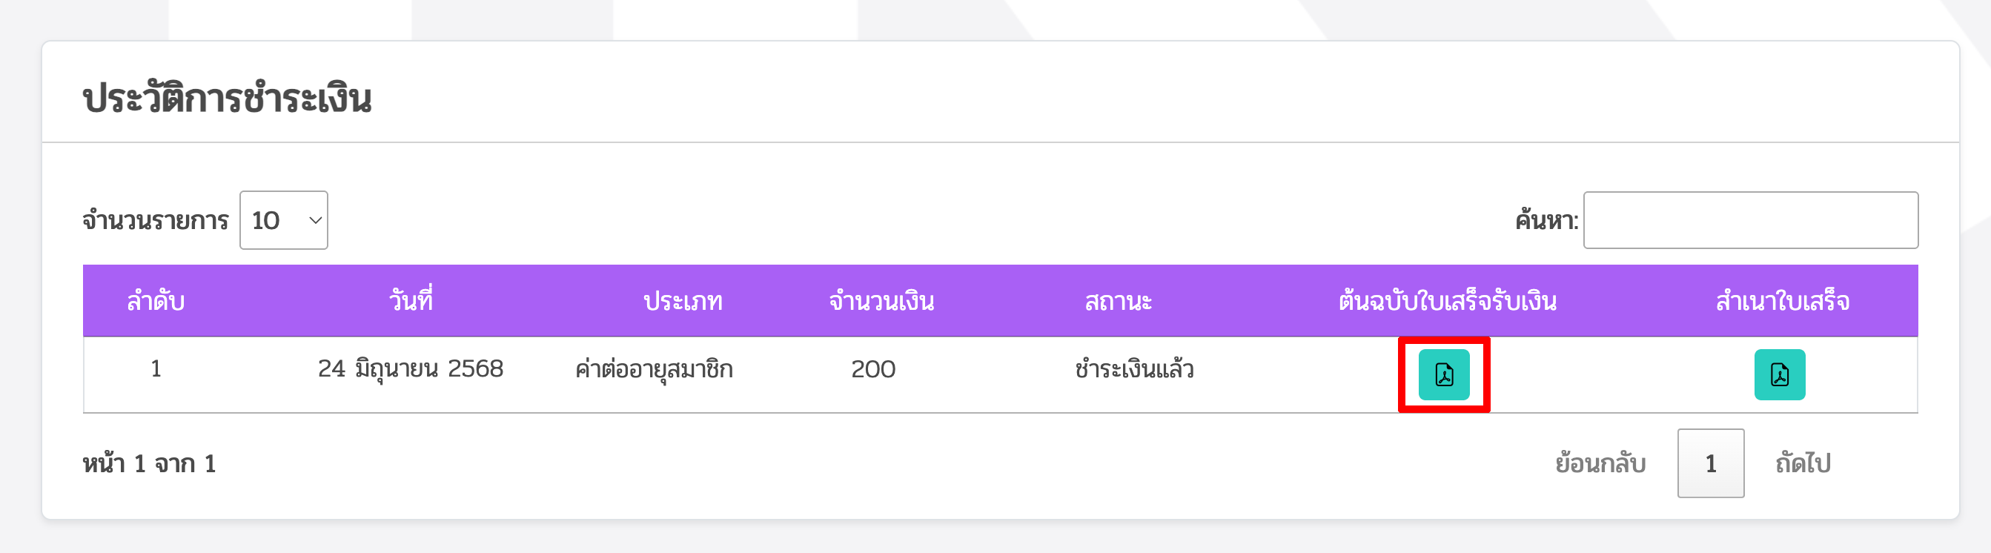Select page number 1 button

point(1710,463)
